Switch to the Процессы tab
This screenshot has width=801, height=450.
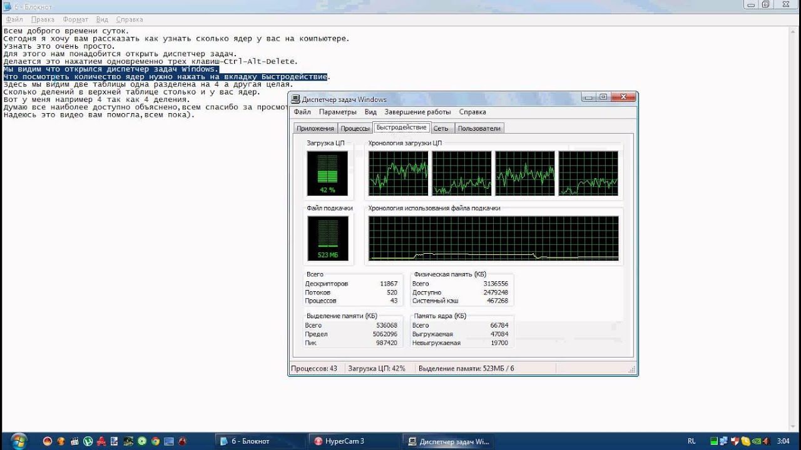pyautogui.click(x=355, y=128)
